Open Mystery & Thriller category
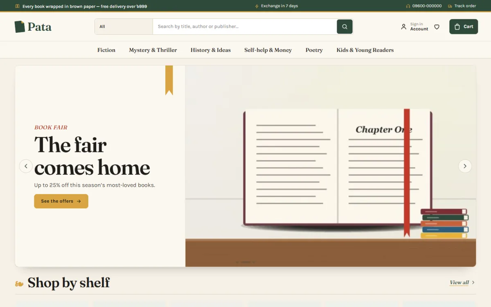This screenshot has height=307, width=491. pos(153,50)
